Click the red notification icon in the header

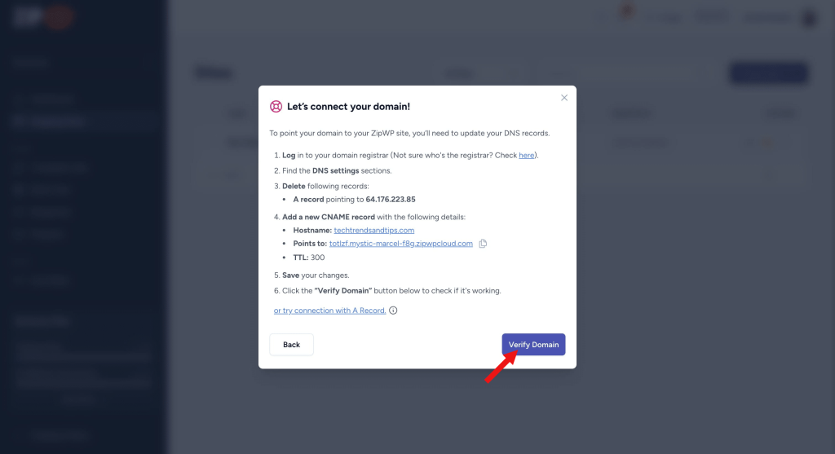coord(627,13)
